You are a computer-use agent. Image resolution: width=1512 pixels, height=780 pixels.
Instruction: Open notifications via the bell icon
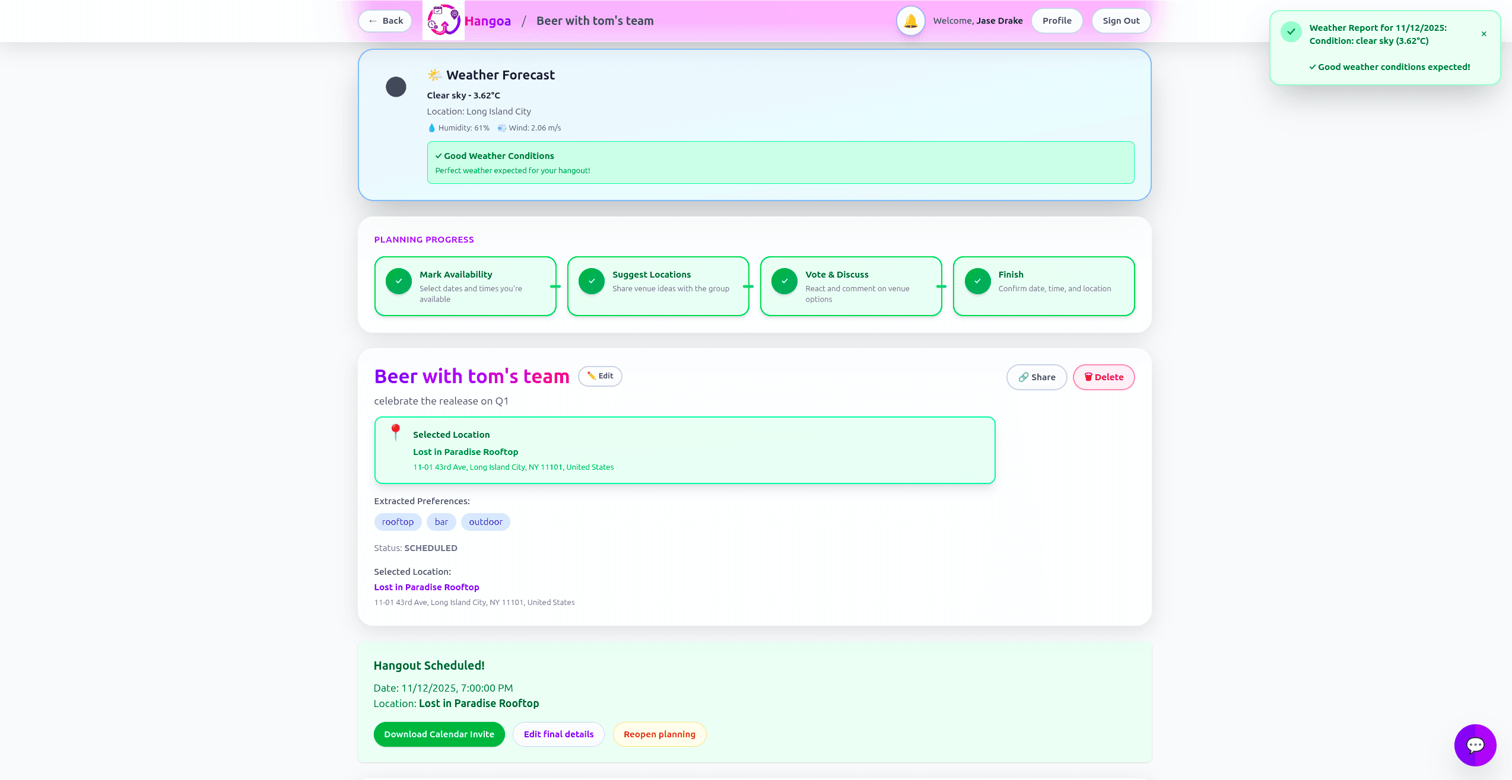pyautogui.click(x=911, y=21)
